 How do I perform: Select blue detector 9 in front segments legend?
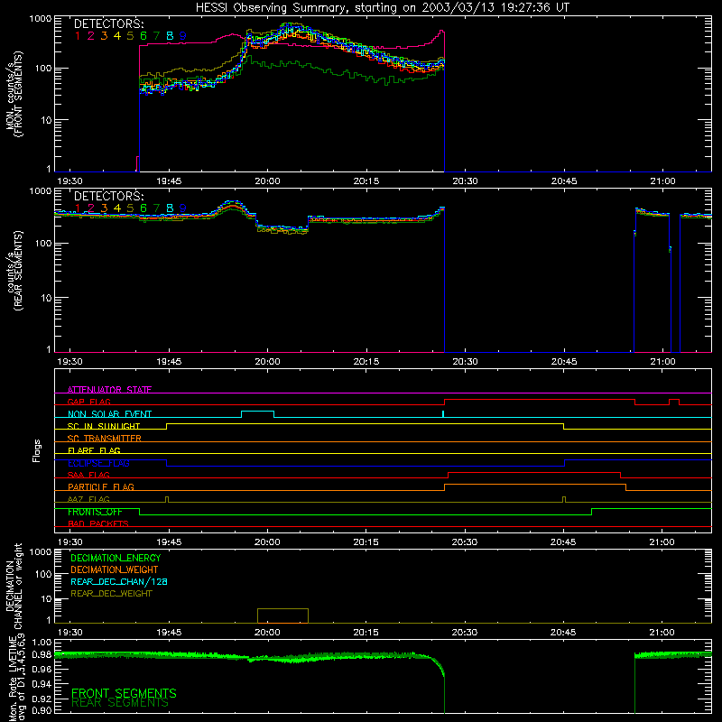tap(183, 36)
